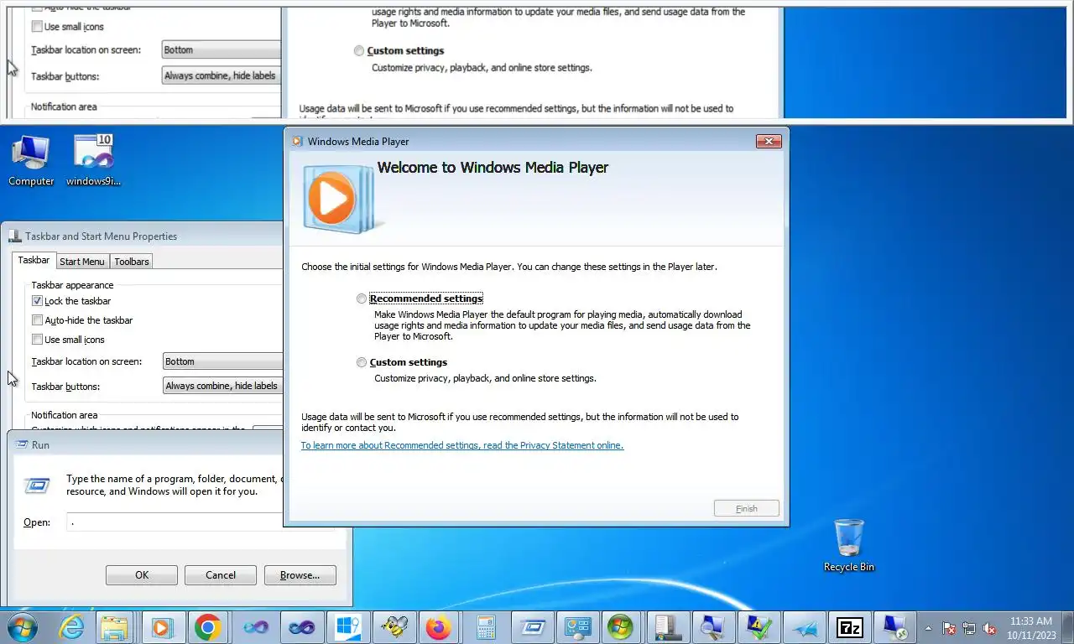Screen dimensions: 1074x644
Task: Open the blue Windows 9 tile taskbar icon
Action: click(347, 627)
